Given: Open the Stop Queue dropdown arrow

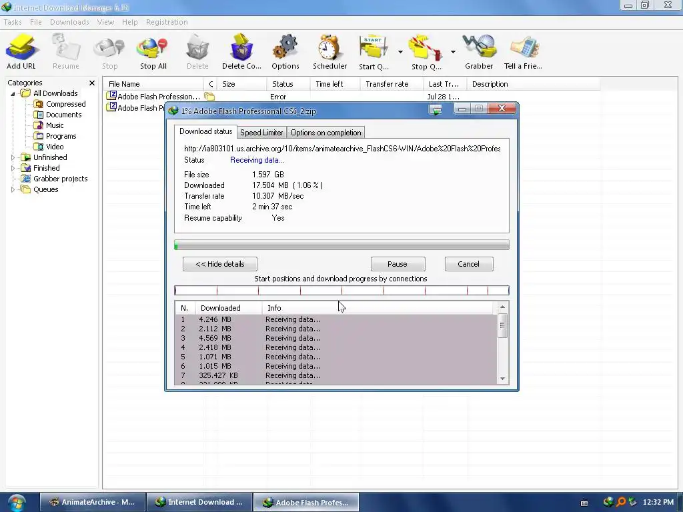Looking at the screenshot, I should [453, 52].
